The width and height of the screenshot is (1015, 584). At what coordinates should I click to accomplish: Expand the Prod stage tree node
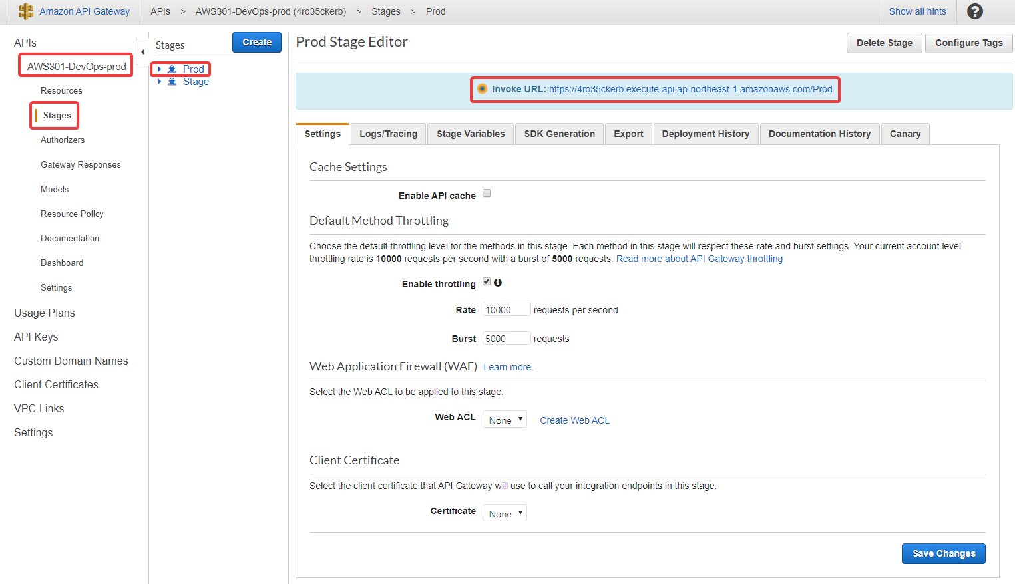click(x=159, y=69)
